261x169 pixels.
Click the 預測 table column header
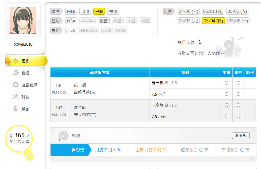pos(185,72)
